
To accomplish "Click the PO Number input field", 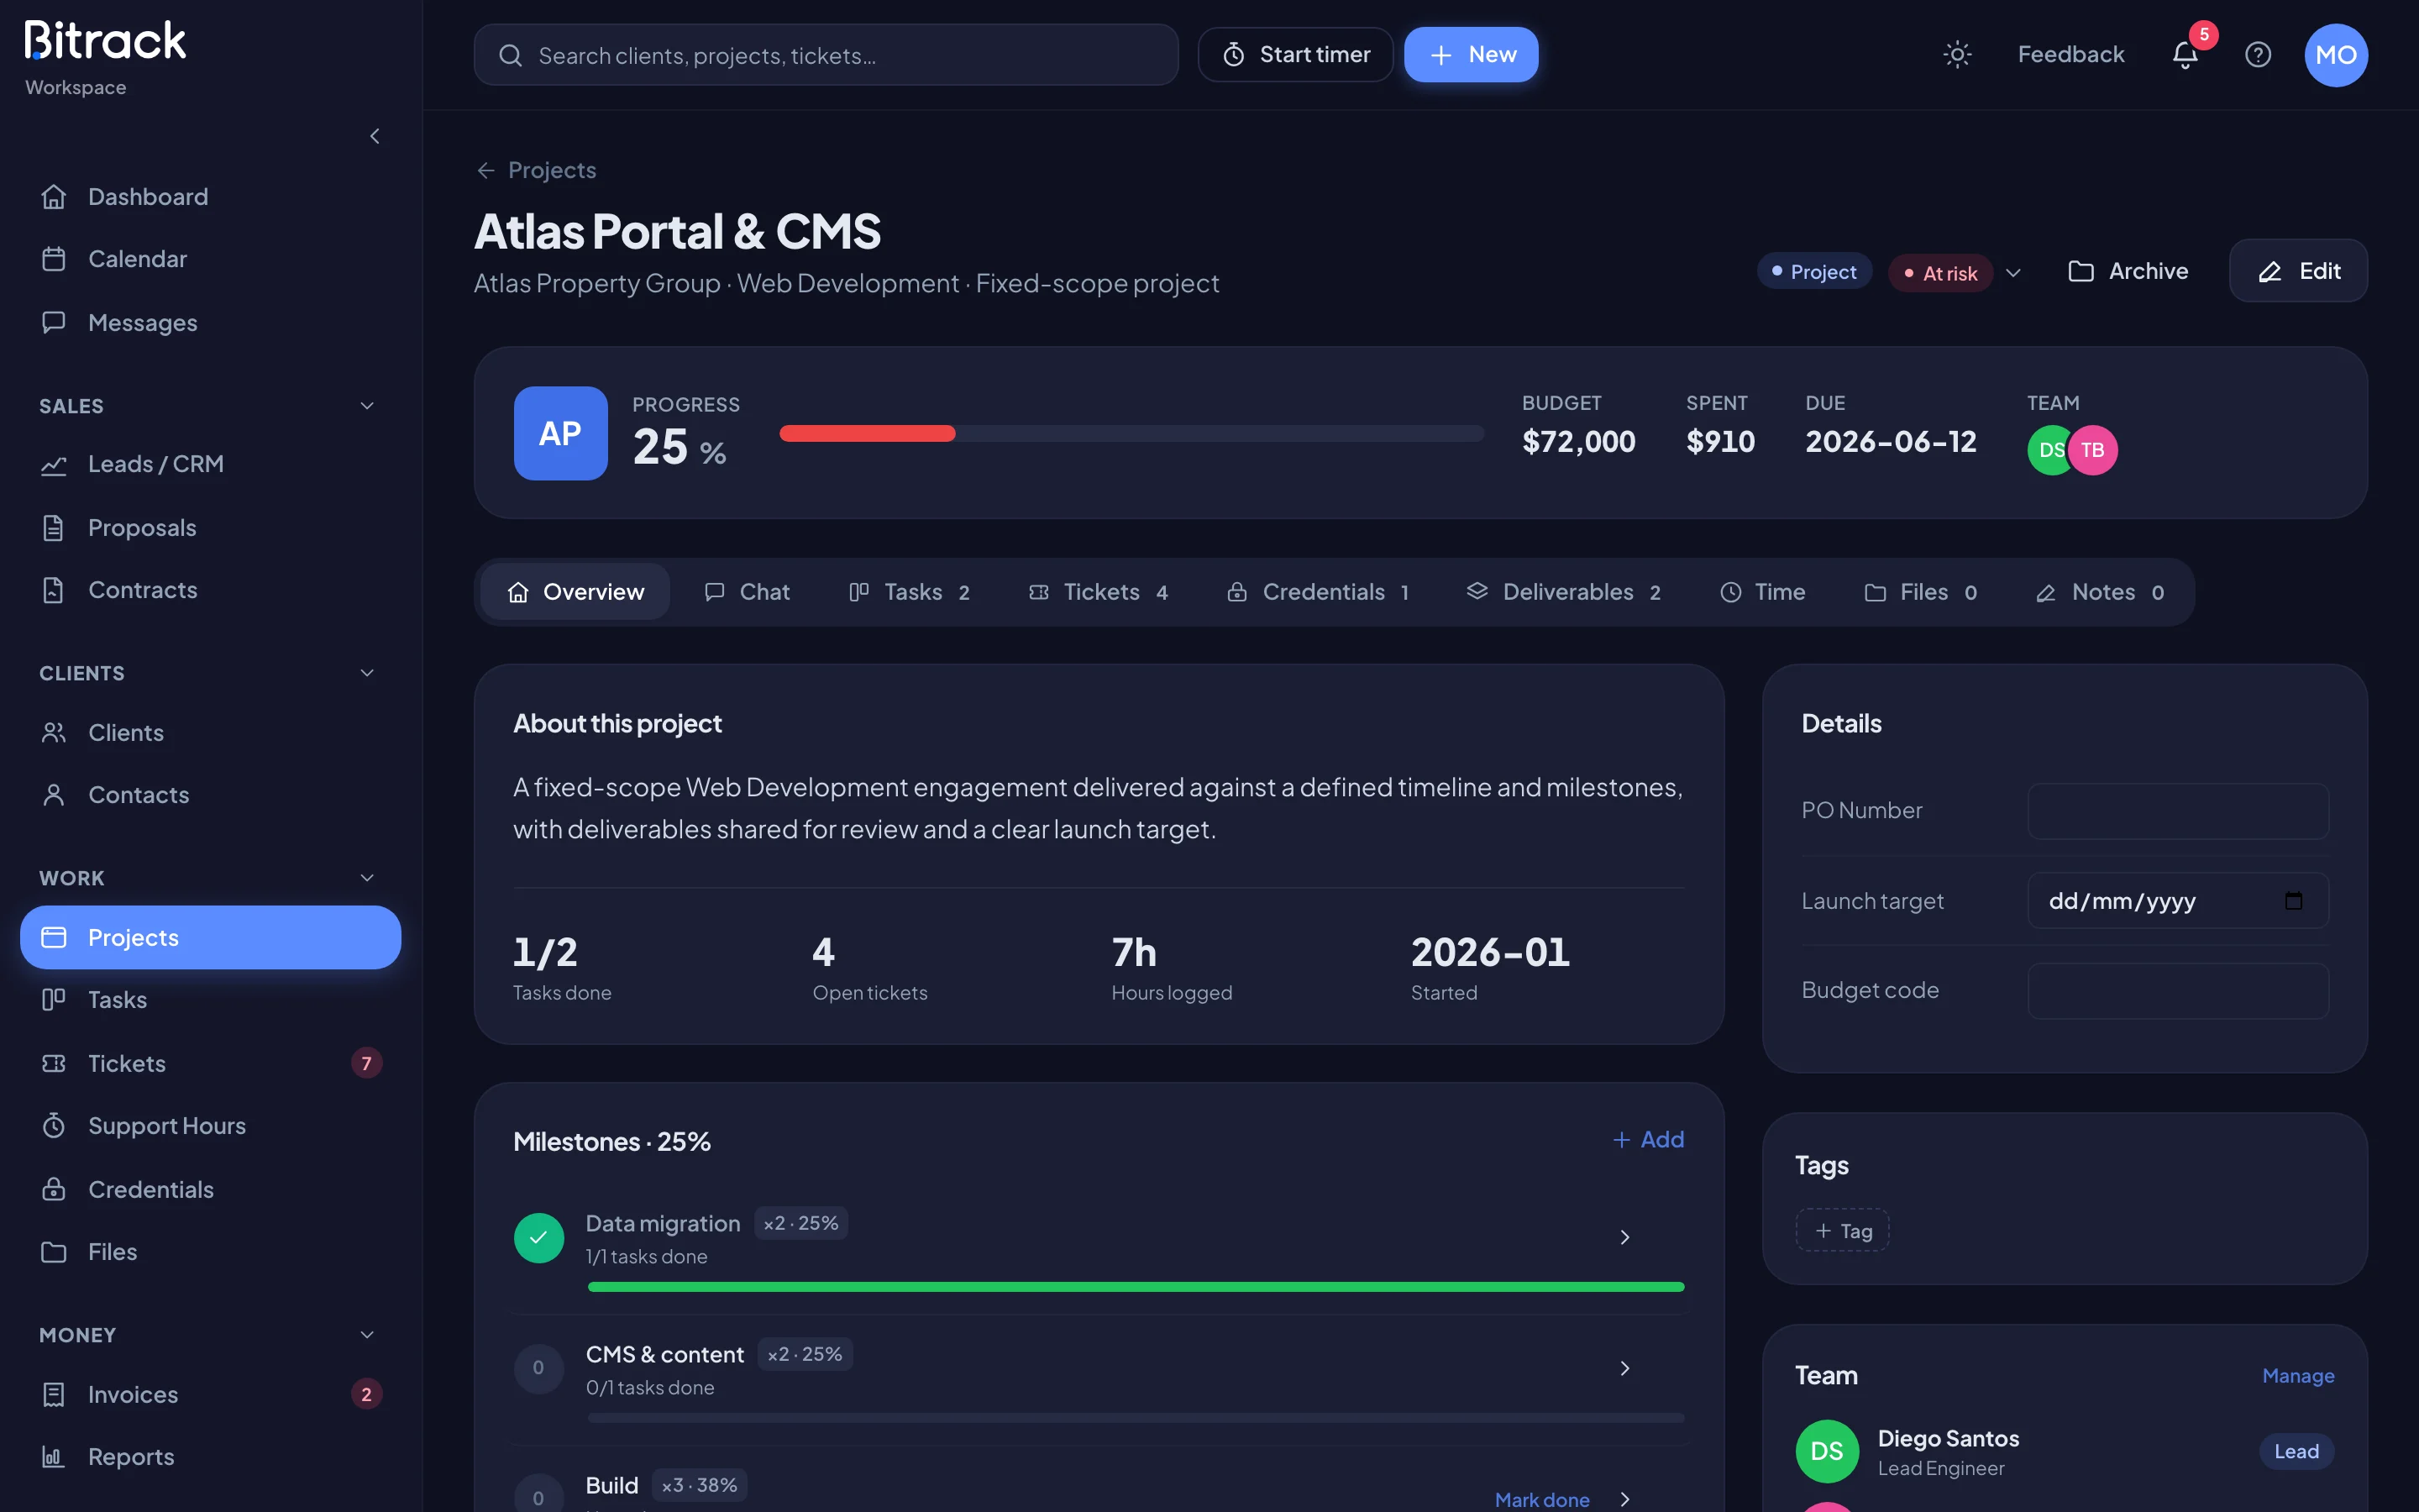I will tap(2178, 811).
